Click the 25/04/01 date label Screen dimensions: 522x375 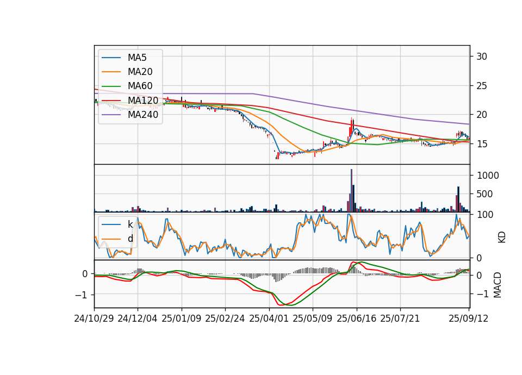(x=269, y=318)
